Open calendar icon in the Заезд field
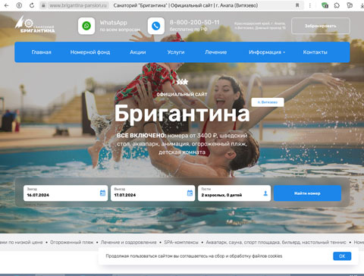The image size is (364, 276). point(102,193)
